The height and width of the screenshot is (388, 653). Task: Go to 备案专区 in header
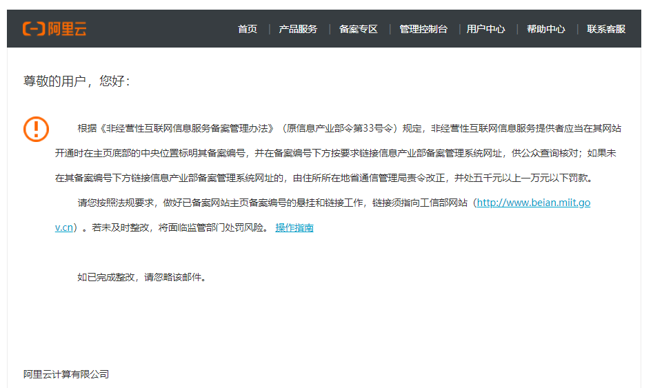point(358,29)
